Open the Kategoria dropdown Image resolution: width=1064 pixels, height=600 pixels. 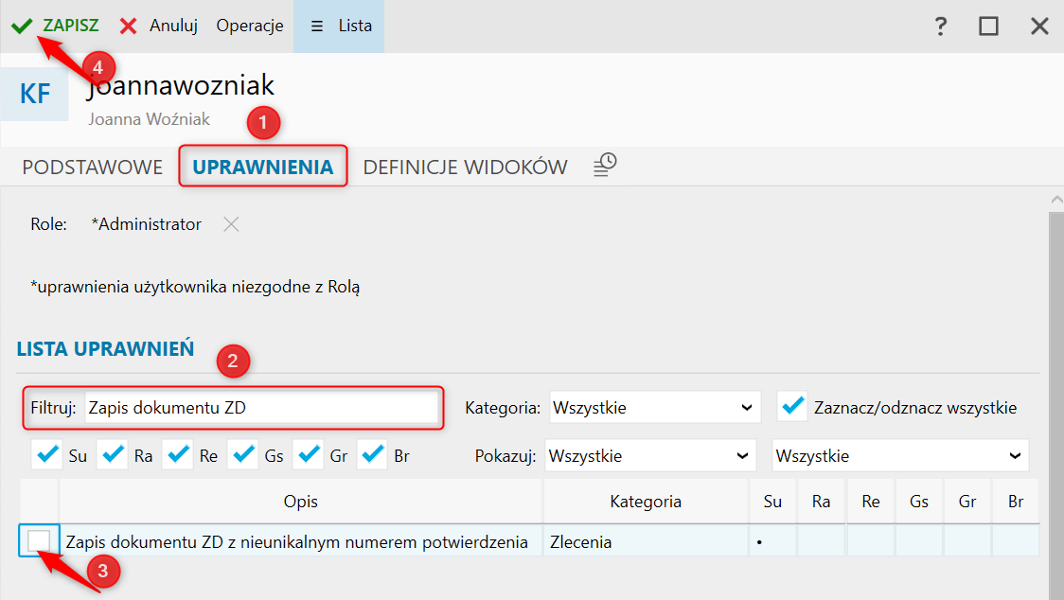pos(655,408)
